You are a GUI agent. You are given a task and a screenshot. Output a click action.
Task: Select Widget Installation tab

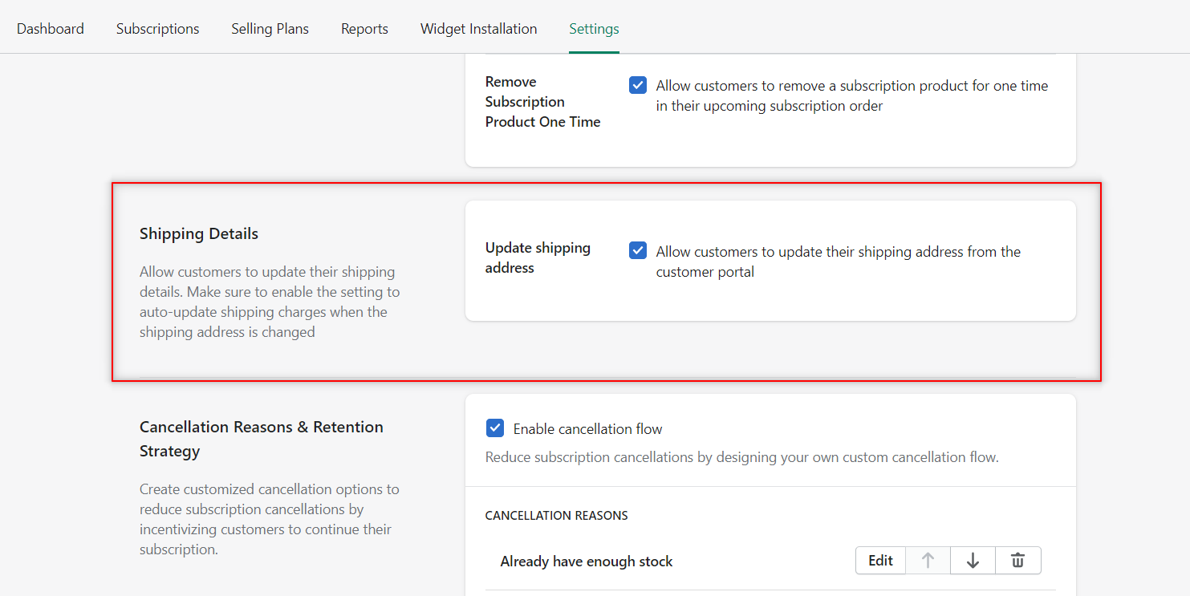479,28
